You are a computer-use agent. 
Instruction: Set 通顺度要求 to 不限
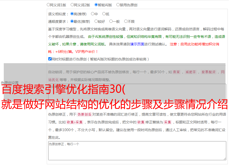click(126, 21)
